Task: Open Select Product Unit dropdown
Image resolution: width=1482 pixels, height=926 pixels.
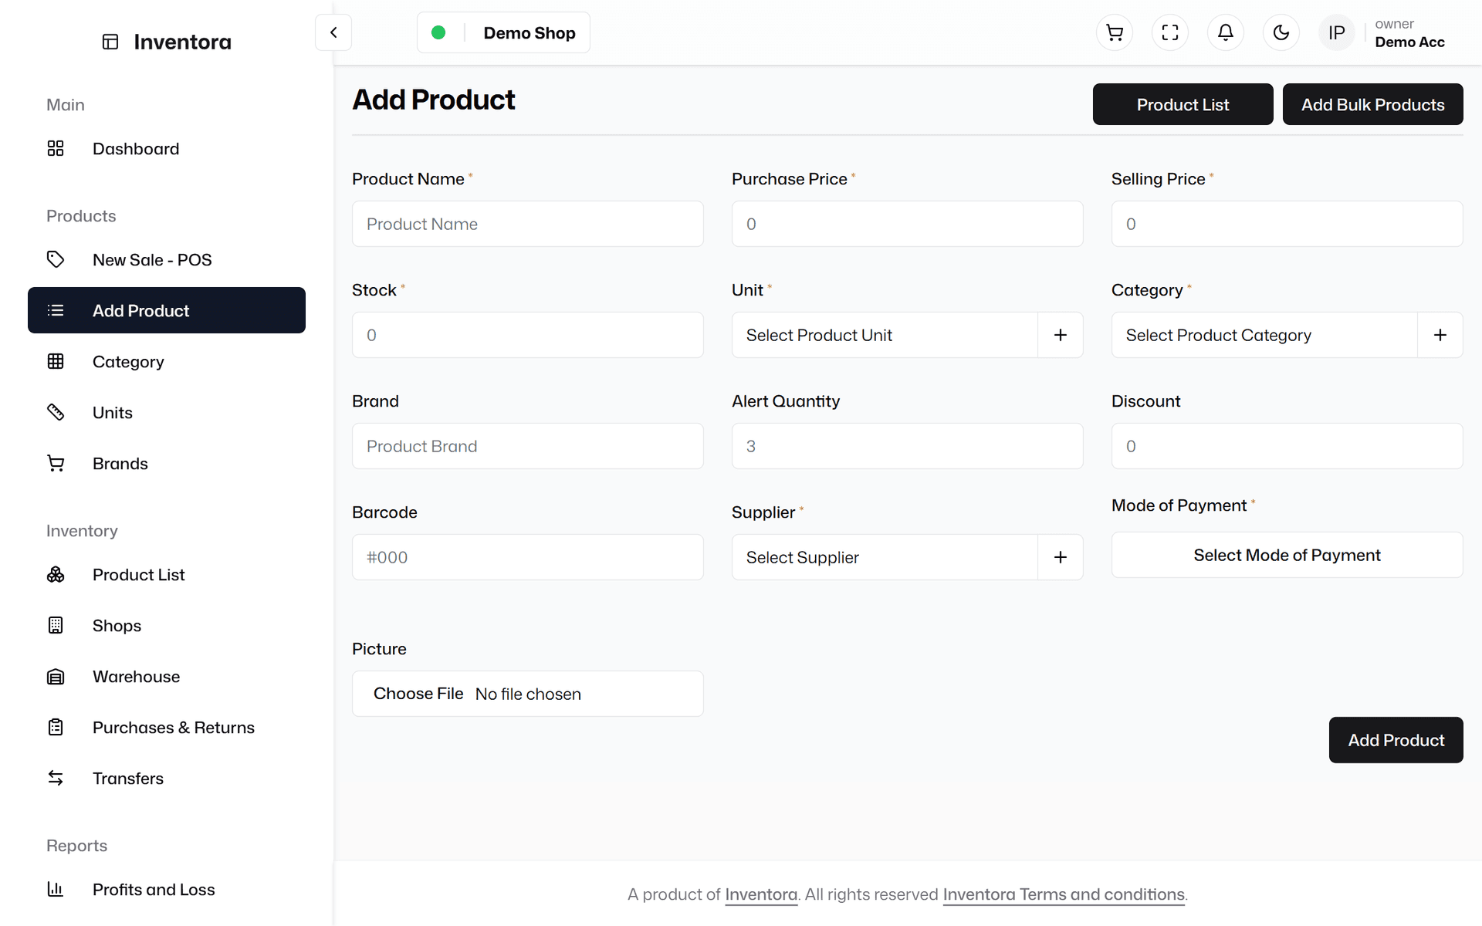Action: tap(885, 335)
